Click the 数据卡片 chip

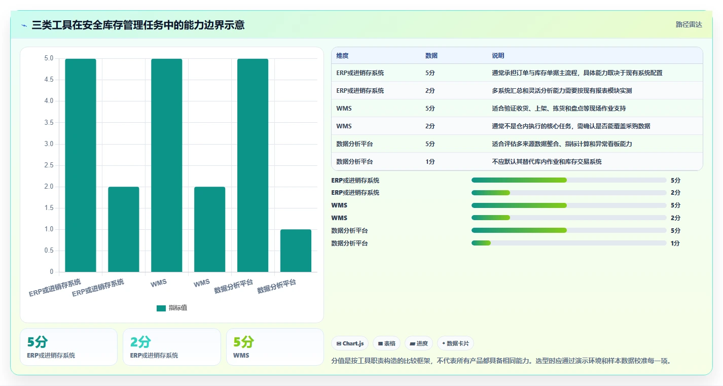pyautogui.click(x=455, y=343)
